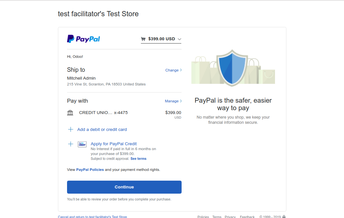Image resolution: width=344 pixels, height=218 pixels.
Task: Click the shield illustration image
Action: (x=232, y=68)
